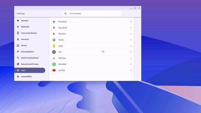Open the YouTube app label

coord(62,70)
